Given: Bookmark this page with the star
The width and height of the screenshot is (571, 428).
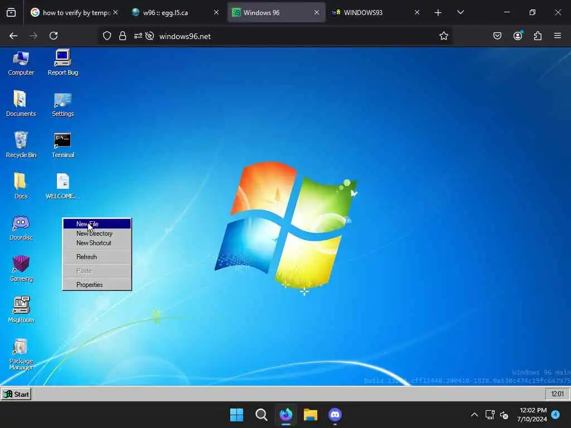Looking at the screenshot, I should (443, 36).
